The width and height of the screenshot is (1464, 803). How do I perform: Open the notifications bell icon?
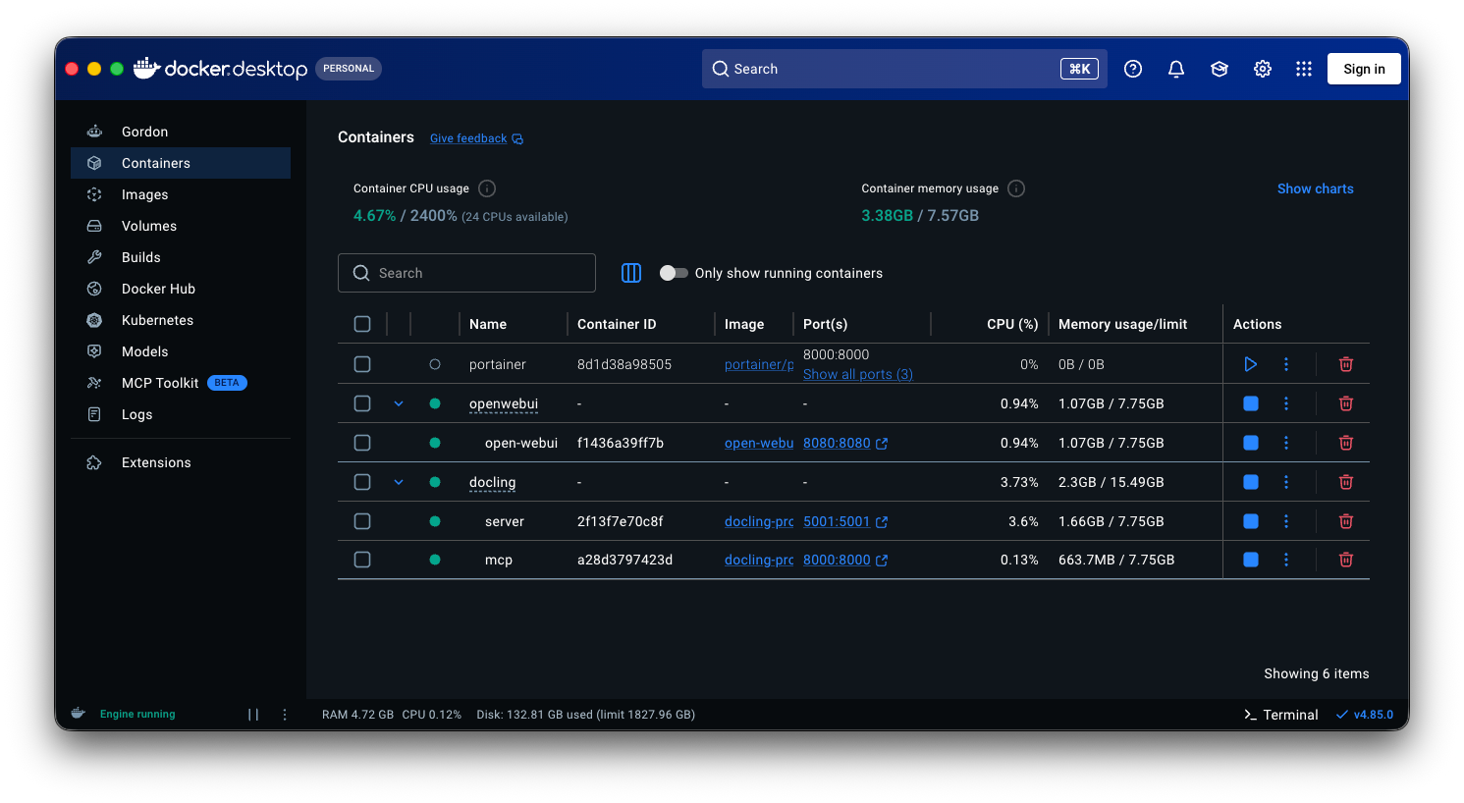coord(1176,69)
